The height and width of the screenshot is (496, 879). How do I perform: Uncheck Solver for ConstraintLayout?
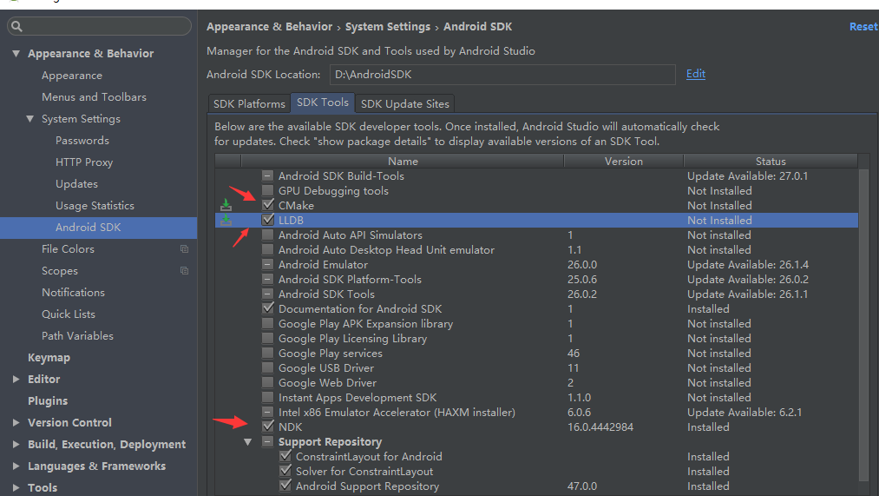pyautogui.click(x=285, y=471)
